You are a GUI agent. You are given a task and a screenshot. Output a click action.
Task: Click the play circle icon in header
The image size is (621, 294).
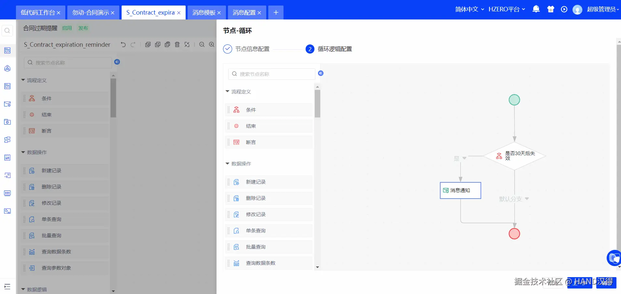click(x=564, y=9)
